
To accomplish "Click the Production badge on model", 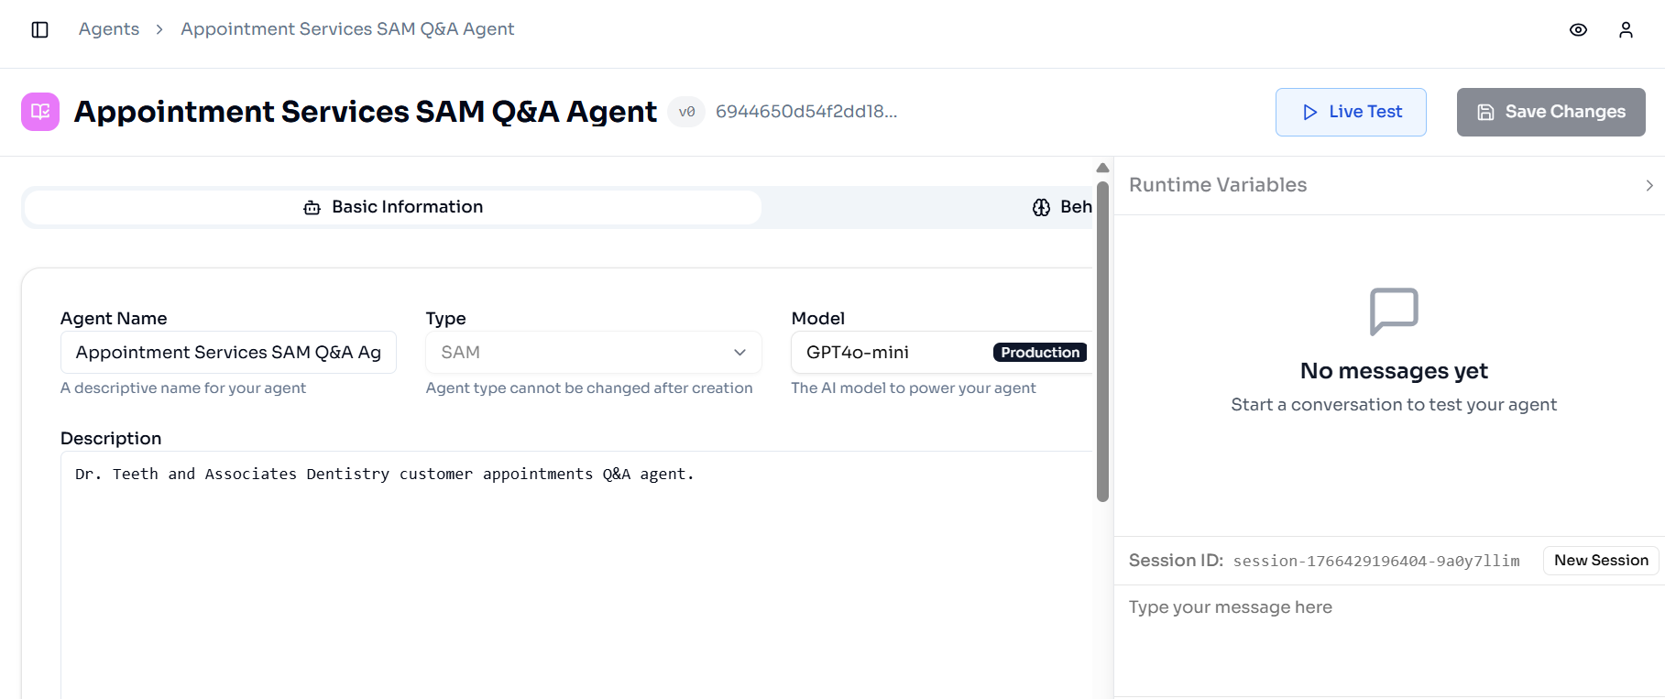I will coord(1040,353).
